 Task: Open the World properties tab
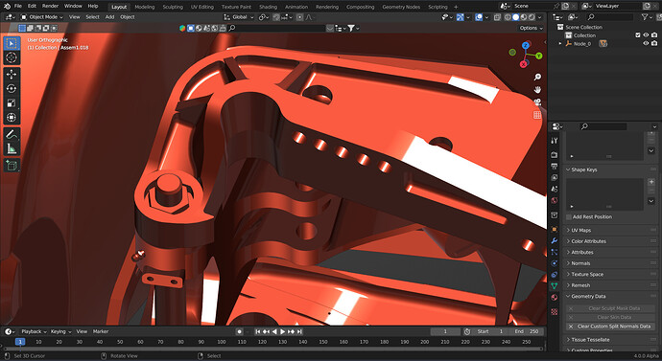click(555, 200)
